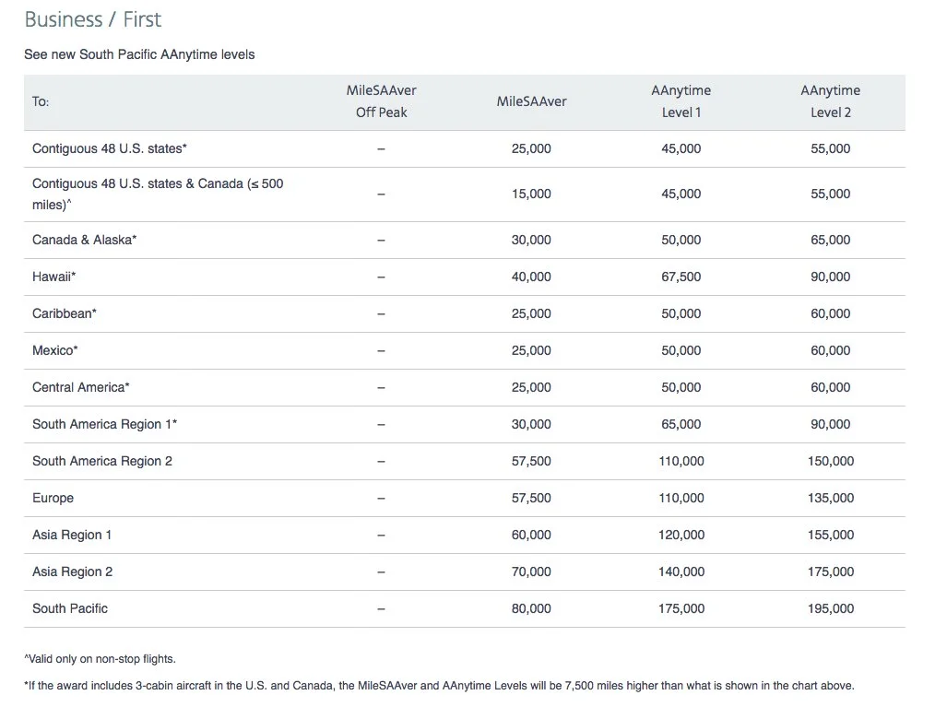Click Hawaii's 67,500 Level 1 value
Viewport: 947px width, 707px height.
tap(681, 277)
